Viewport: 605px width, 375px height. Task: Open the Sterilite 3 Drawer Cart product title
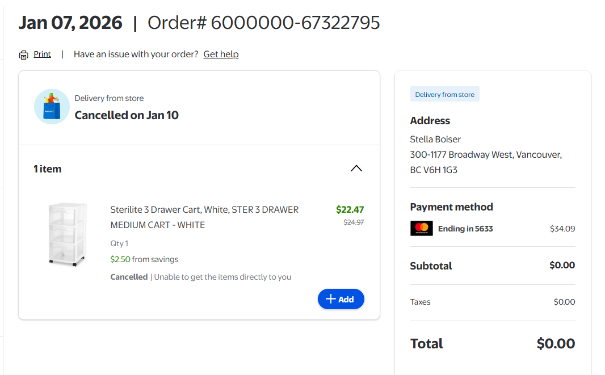point(204,217)
